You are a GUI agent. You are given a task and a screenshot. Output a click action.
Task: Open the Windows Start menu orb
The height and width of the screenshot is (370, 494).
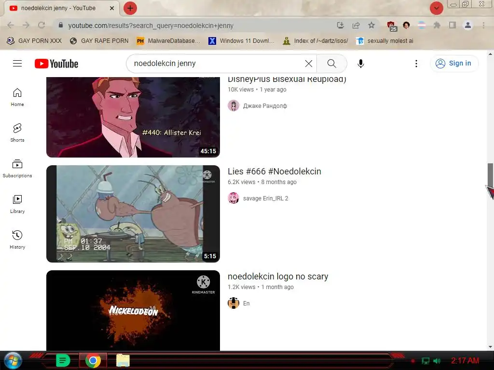13,360
